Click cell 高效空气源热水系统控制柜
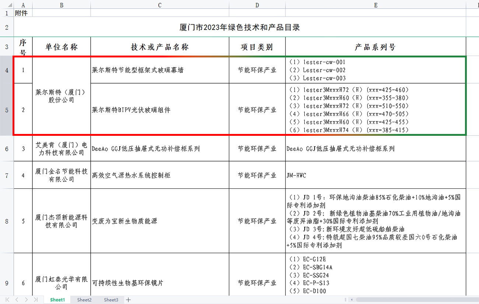 click(x=160, y=175)
